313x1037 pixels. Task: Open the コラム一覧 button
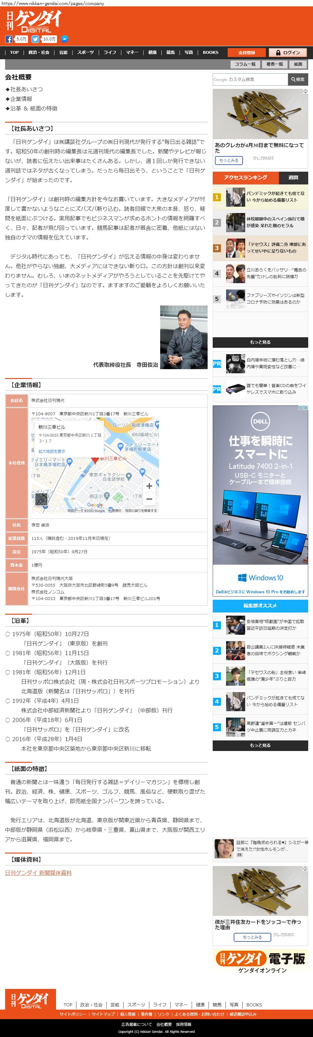pos(245,64)
